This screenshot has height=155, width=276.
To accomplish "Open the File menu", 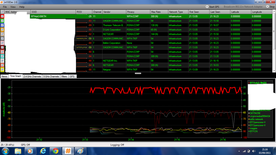I will click(5, 7).
